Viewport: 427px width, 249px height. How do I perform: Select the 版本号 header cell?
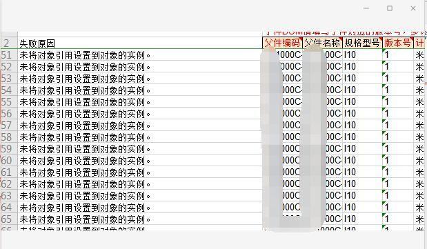click(x=397, y=43)
